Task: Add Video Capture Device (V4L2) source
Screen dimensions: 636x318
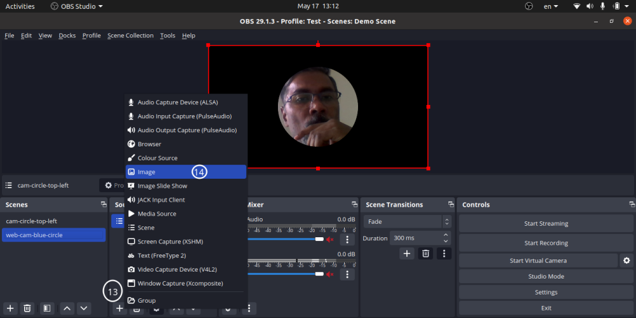Action: (x=186, y=269)
